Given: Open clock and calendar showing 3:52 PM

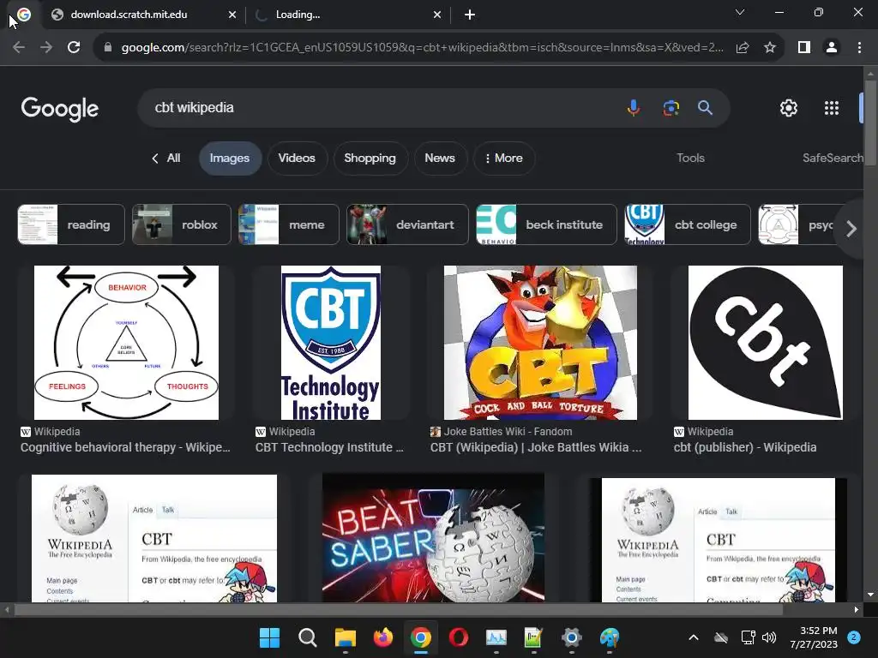Looking at the screenshot, I should [814, 637].
